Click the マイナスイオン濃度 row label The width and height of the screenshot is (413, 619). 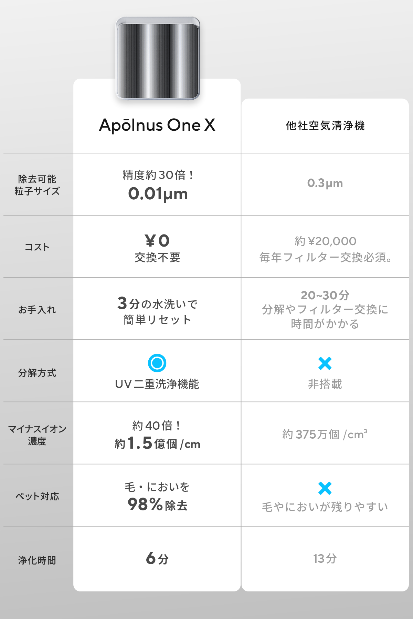click(x=37, y=435)
